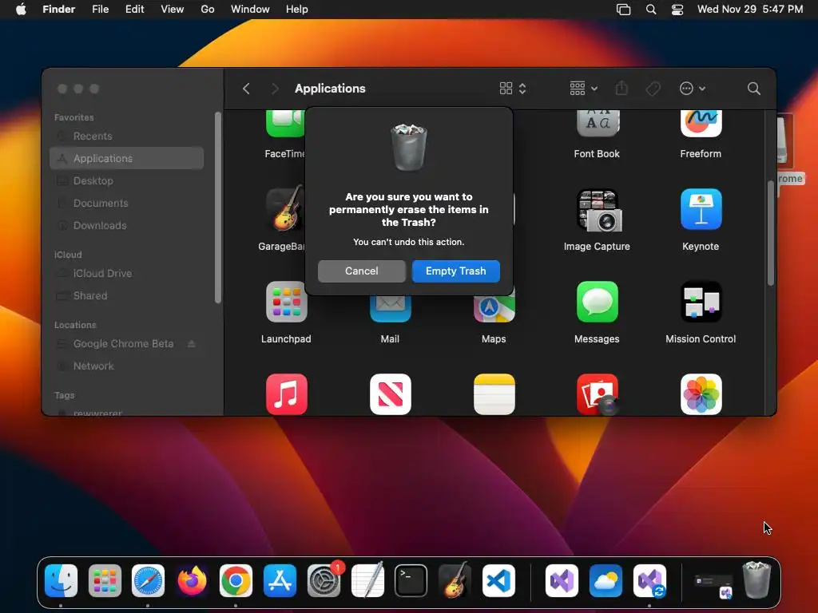Open Launchpad from the Dock
The width and height of the screenshot is (818, 613).
(x=105, y=581)
